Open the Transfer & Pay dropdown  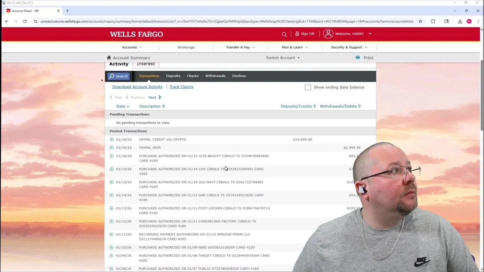tap(240, 47)
